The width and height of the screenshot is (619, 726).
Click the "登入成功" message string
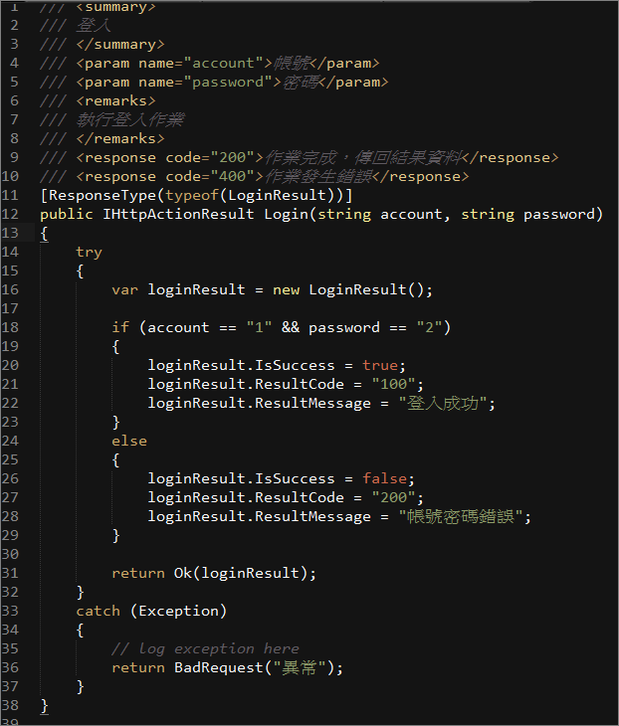[x=443, y=404]
